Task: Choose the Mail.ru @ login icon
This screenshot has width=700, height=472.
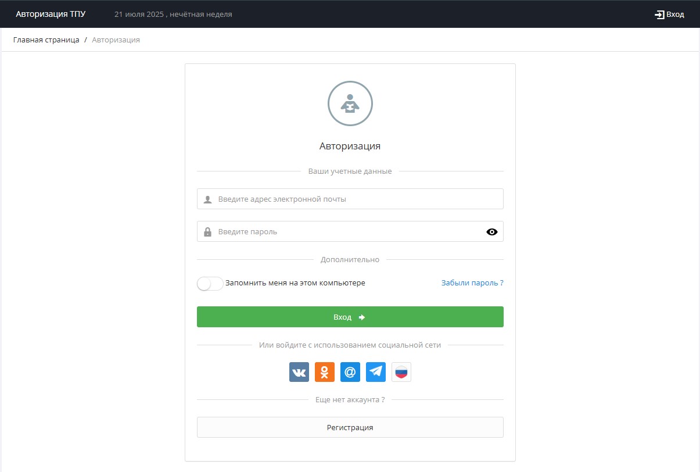Action: pyautogui.click(x=350, y=372)
